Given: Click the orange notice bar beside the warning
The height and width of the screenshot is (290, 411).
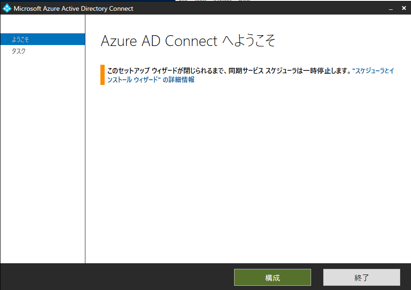Looking at the screenshot, I should [102, 75].
